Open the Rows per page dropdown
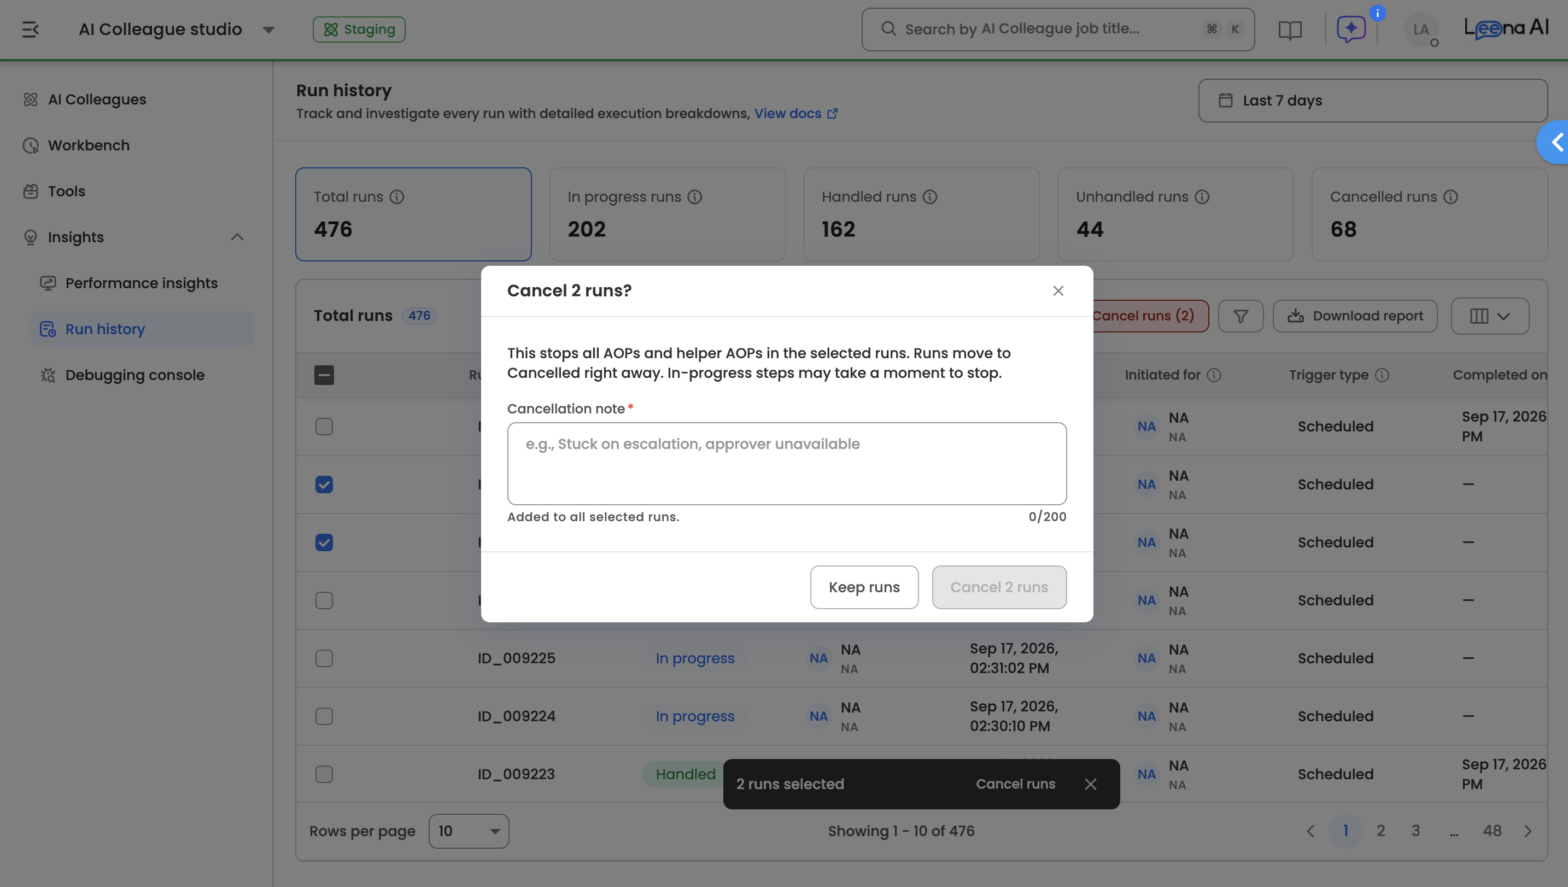 pos(469,831)
